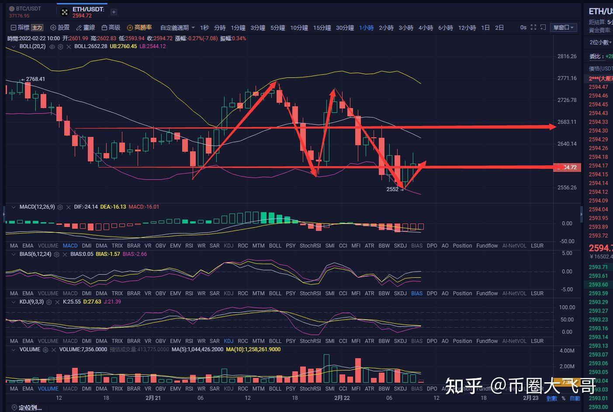Select the 5分鐘 timeframe
The width and height of the screenshot is (613, 412).
click(277, 28)
